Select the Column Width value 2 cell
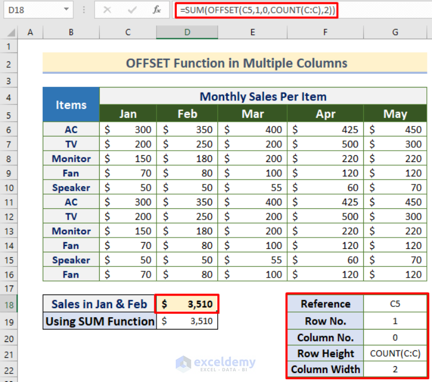 395,369
